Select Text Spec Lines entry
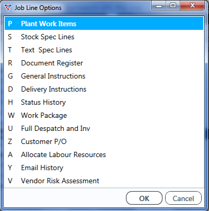Image resolution: width=209 pixels, height=211 pixels. point(104,50)
